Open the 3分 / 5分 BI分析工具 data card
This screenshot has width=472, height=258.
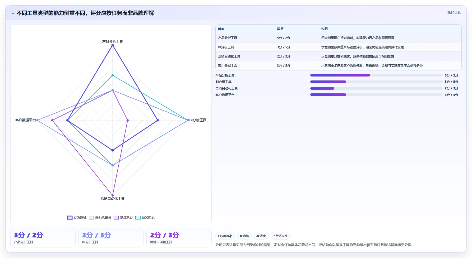(x=111, y=238)
